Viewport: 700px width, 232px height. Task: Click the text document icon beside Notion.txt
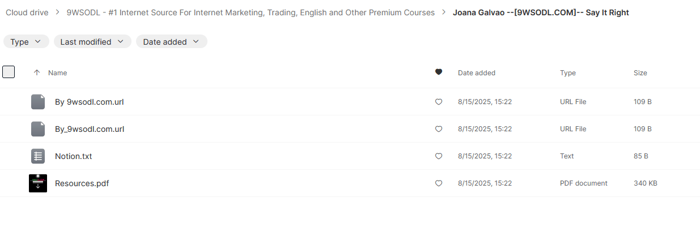click(38, 156)
